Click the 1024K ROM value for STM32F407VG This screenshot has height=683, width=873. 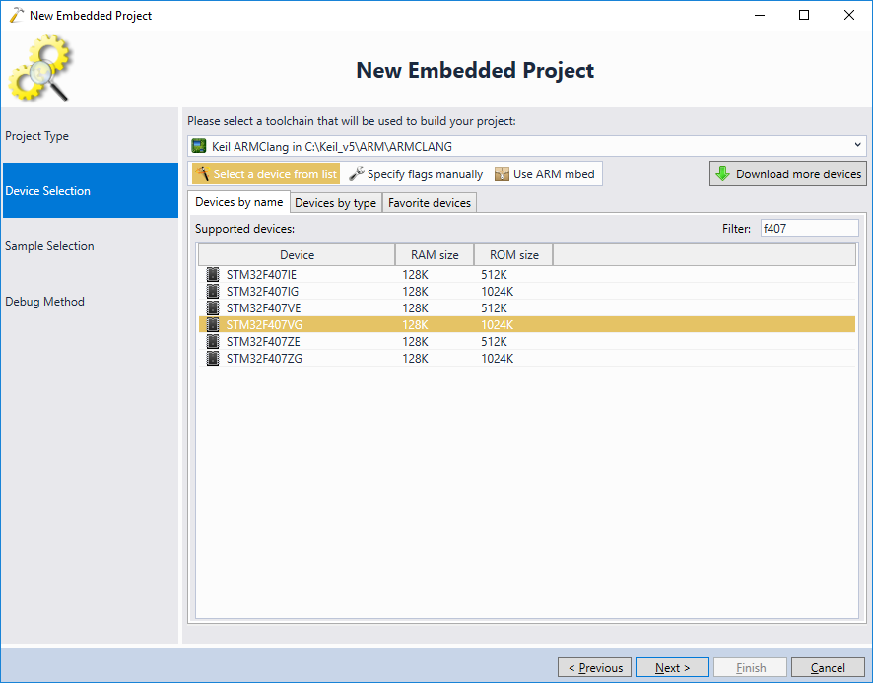[498, 325]
